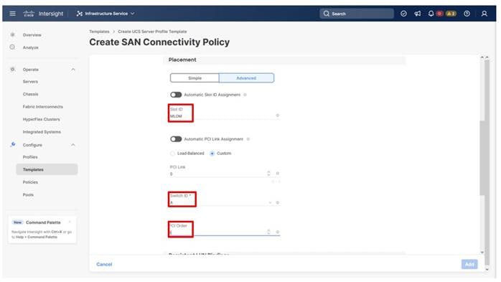Click info icon at end of Slot ID field

click(x=277, y=116)
